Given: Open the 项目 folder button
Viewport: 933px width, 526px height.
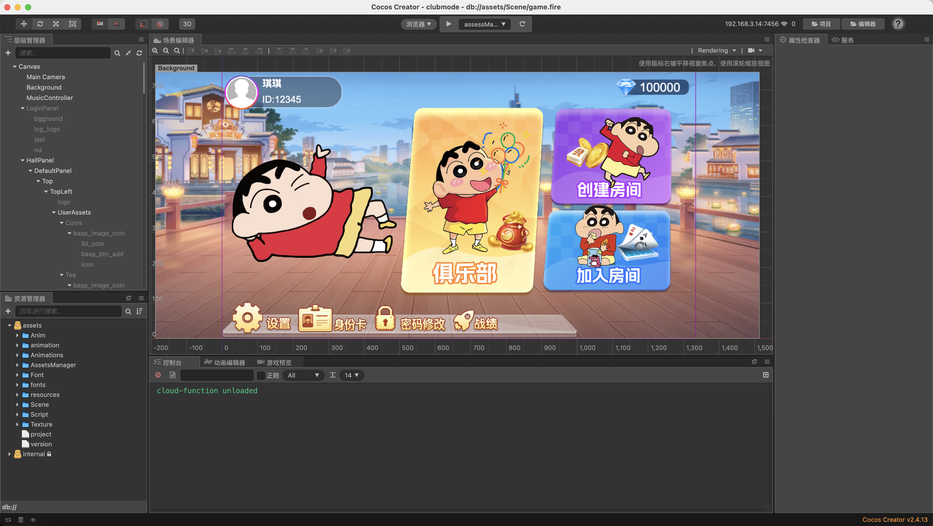Looking at the screenshot, I should point(821,24).
